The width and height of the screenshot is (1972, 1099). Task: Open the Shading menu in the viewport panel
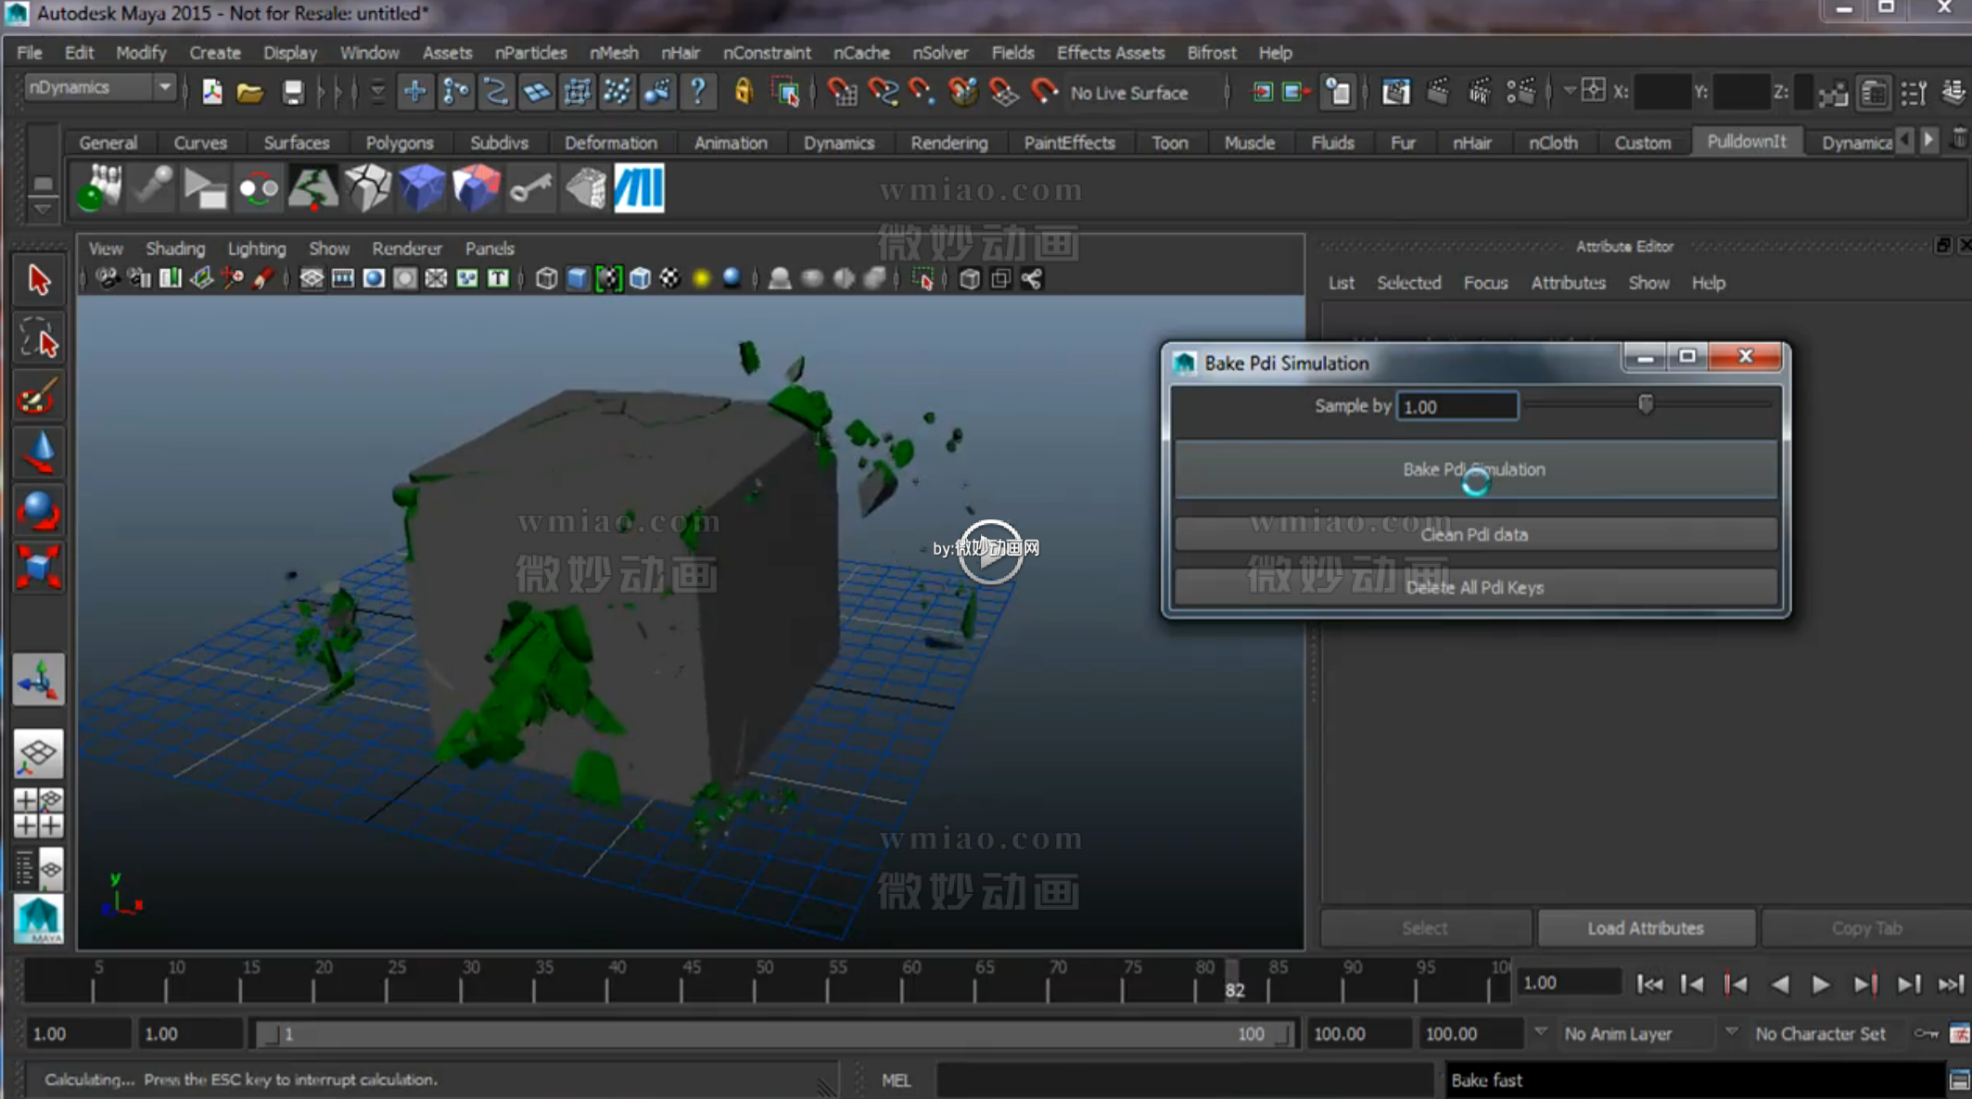pyautogui.click(x=175, y=248)
